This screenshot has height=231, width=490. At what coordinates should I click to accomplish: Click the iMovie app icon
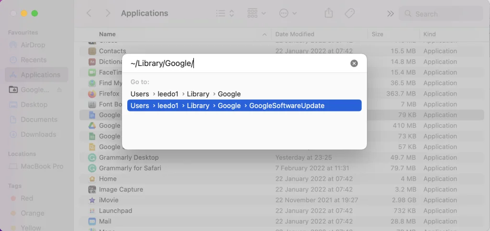pos(92,200)
